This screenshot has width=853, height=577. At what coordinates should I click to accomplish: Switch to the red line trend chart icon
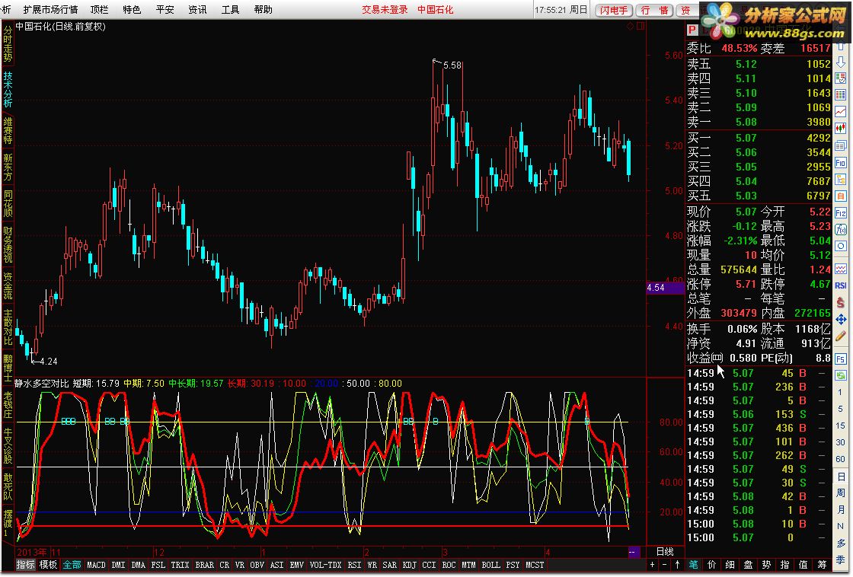point(841,112)
